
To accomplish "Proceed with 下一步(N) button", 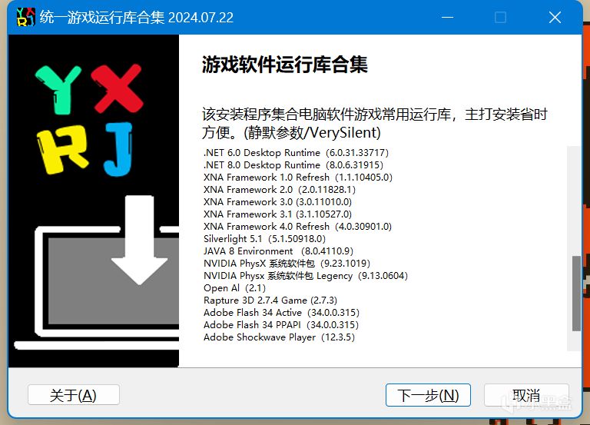I will click(x=428, y=395).
